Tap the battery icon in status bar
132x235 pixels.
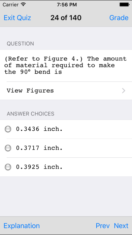[124, 5]
